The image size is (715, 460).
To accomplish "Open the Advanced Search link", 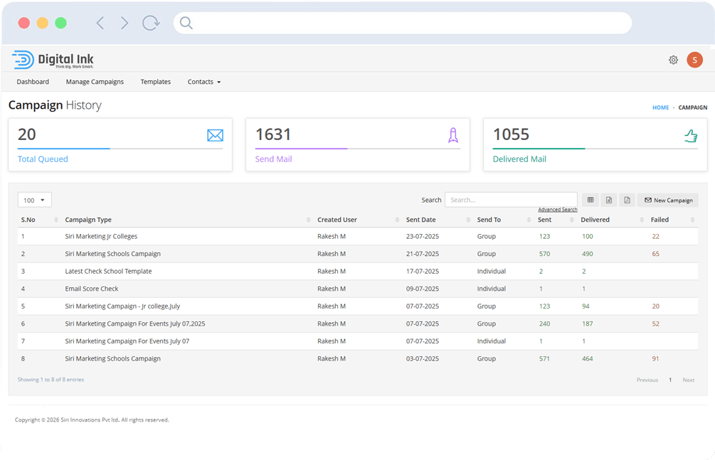I will point(557,210).
